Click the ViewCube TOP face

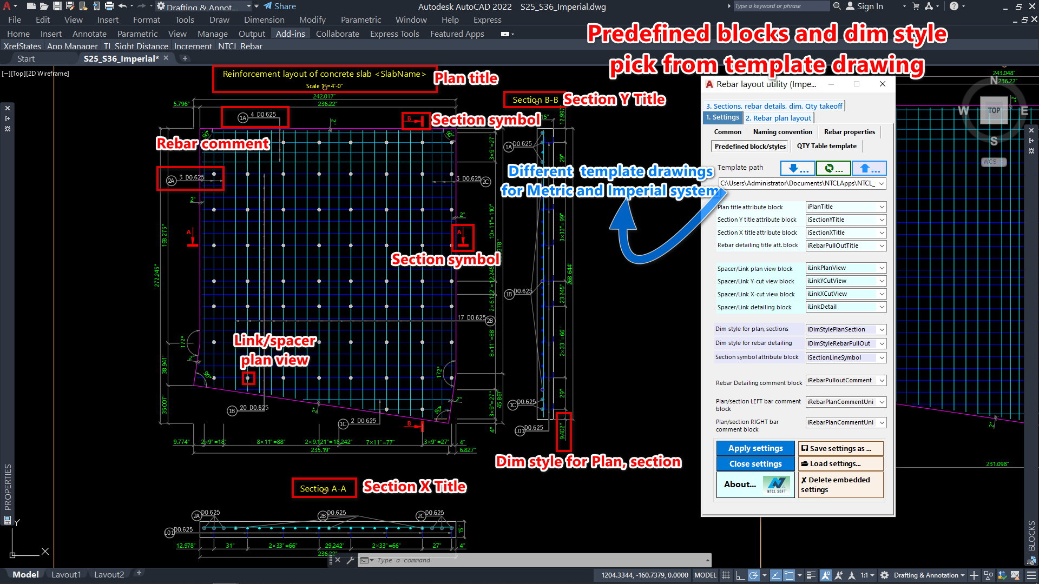[x=994, y=110]
